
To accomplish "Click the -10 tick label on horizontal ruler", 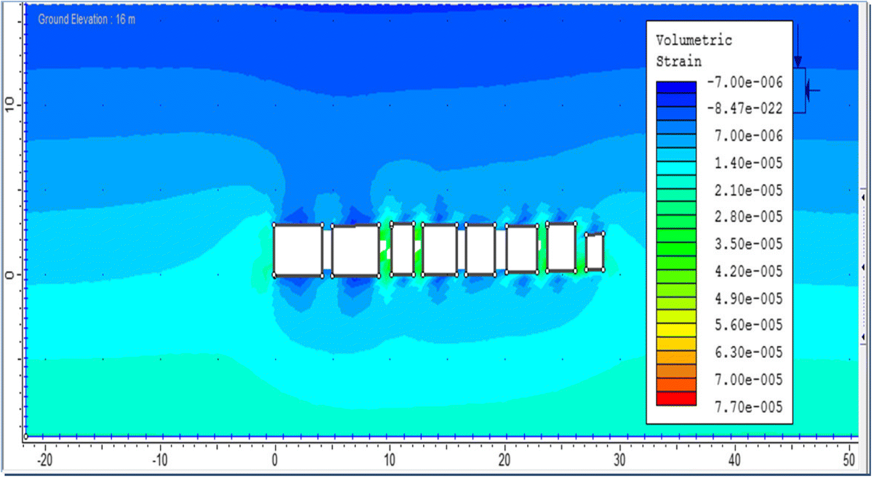I will click(x=159, y=460).
